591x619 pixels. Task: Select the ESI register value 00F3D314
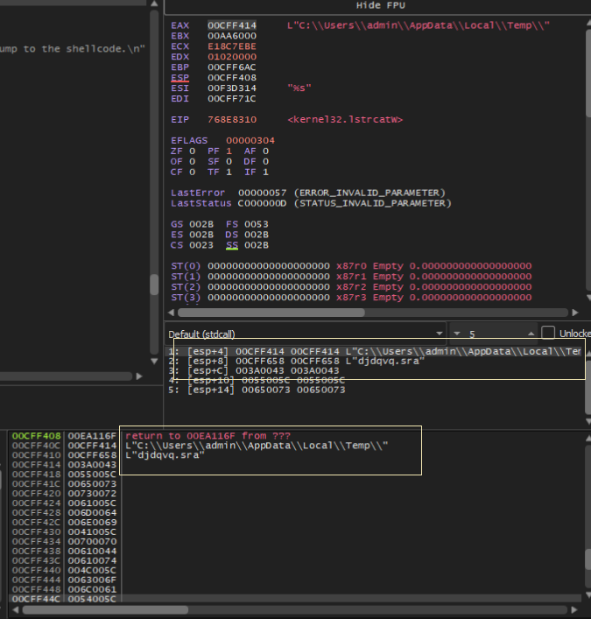(232, 88)
